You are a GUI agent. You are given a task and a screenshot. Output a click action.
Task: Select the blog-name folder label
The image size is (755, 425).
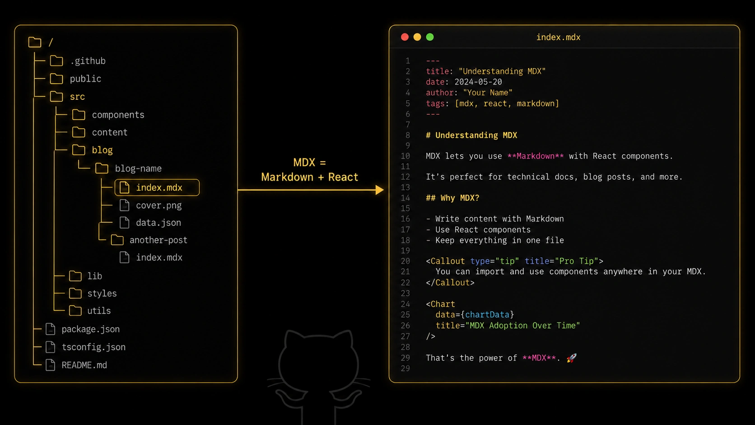click(138, 168)
